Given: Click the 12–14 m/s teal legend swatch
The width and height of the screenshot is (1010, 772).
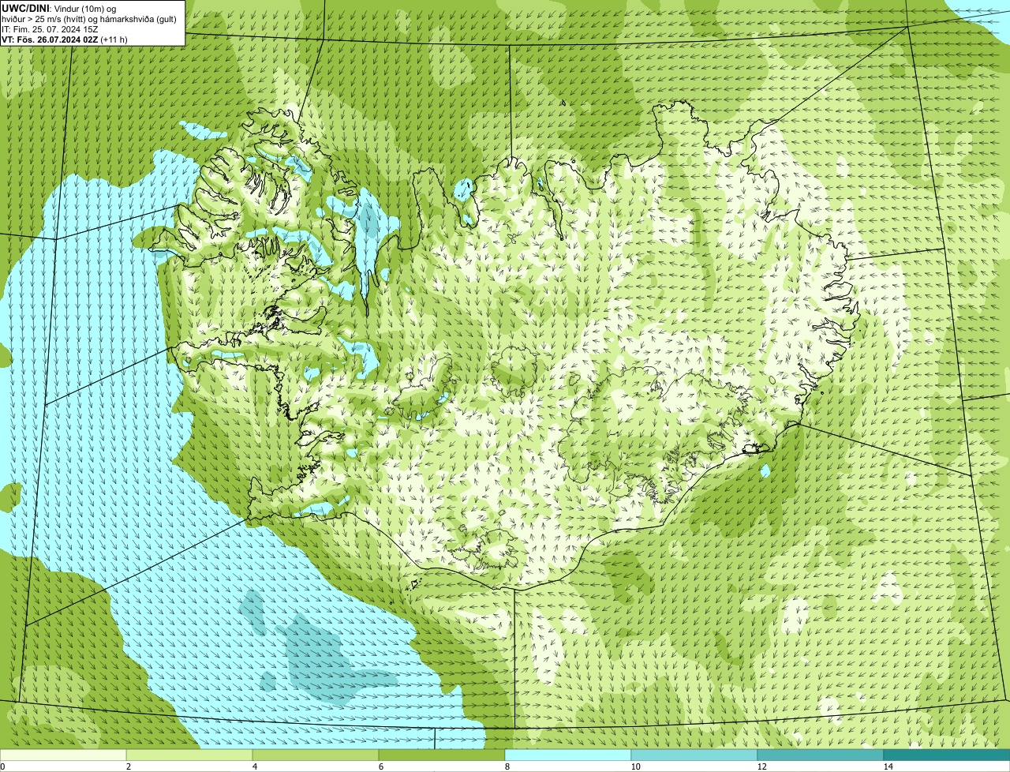Looking at the screenshot, I should [x=821, y=755].
